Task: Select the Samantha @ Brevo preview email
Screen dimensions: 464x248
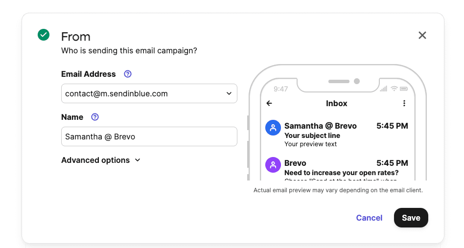Action: [337, 135]
